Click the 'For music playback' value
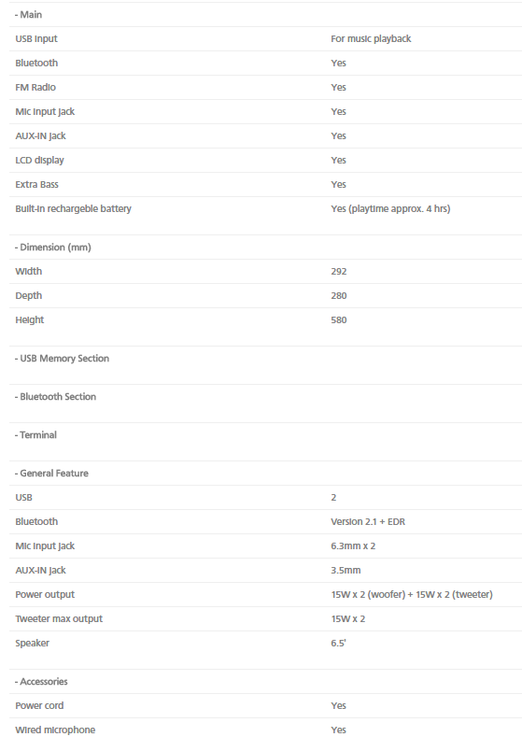Image resolution: width=522 pixels, height=751 pixels. click(x=371, y=39)
